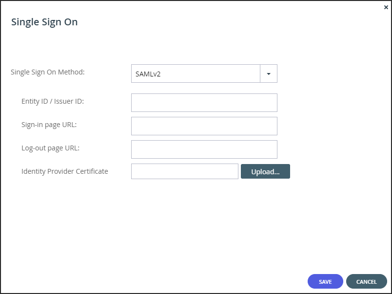Click the Log-out page URL label
Viewport: 392px width, 294px height.
pyautogui.click(x=51, y=148)
